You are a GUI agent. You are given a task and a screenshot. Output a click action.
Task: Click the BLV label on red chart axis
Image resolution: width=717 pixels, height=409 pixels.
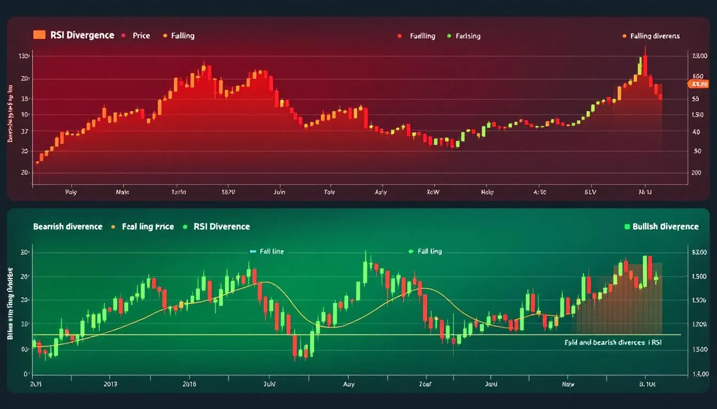[591, 192]
